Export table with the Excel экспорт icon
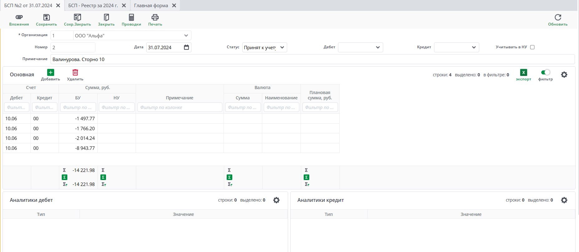 pyautogui.click(x=524, y=73)
